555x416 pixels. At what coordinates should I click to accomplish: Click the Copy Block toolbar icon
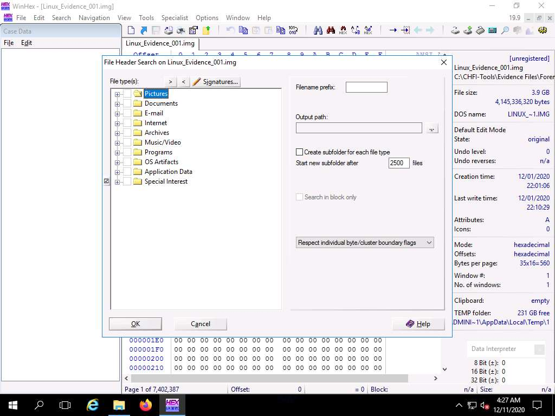point(243,30)
